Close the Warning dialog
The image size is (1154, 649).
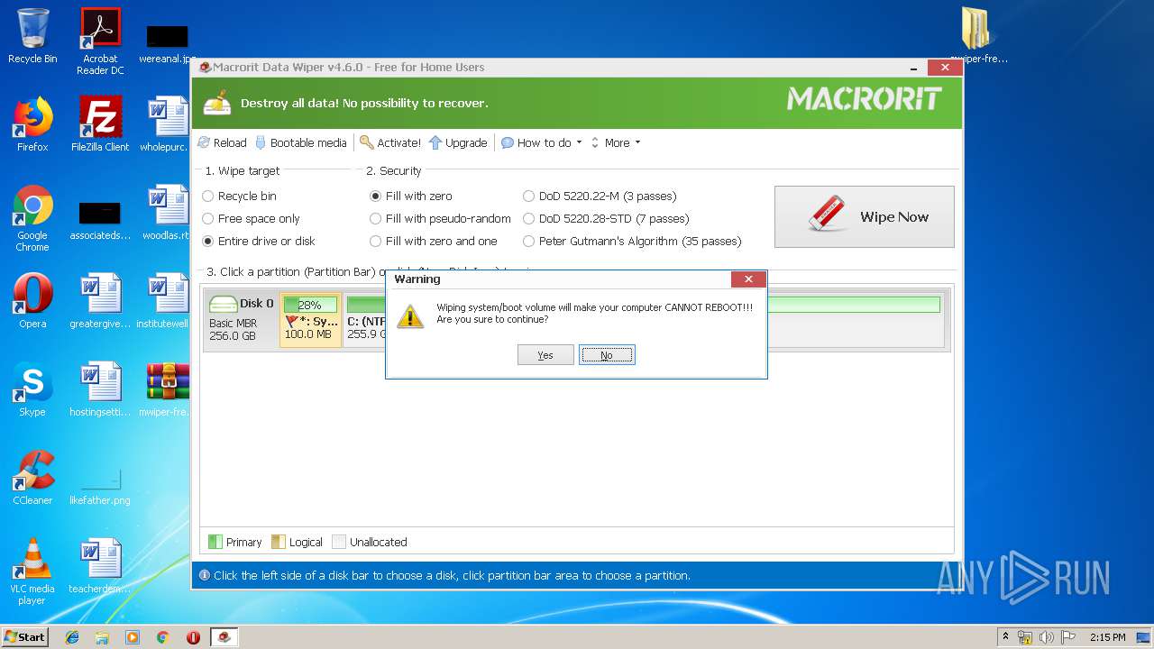(x=748, y=279)
